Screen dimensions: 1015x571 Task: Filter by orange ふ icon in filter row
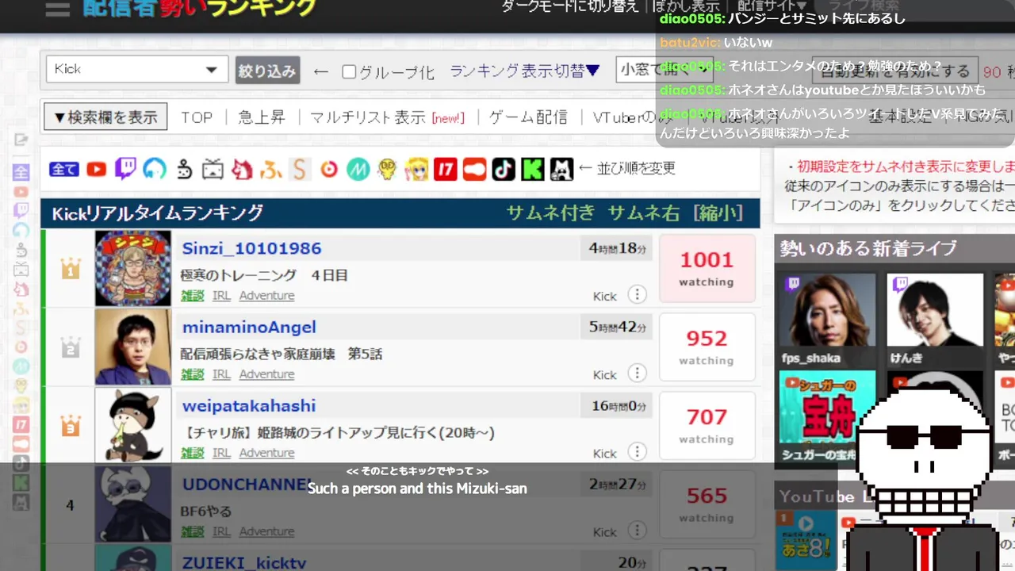click(x=270, y=169)
